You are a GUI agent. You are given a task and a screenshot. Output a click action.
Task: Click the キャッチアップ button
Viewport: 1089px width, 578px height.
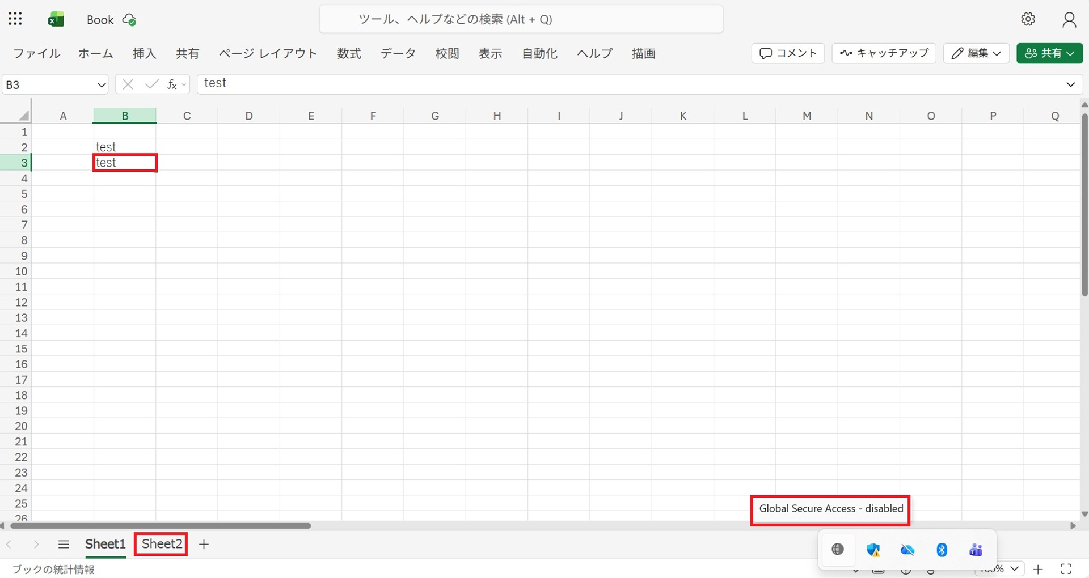coord(884,53)
